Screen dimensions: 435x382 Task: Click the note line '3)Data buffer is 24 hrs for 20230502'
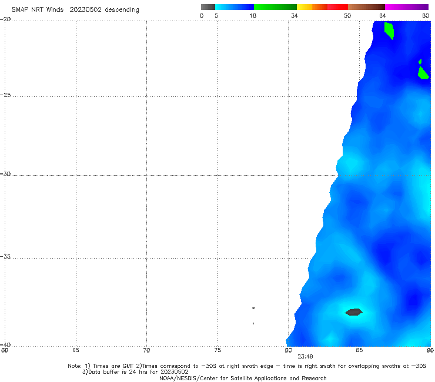(135, 372)
